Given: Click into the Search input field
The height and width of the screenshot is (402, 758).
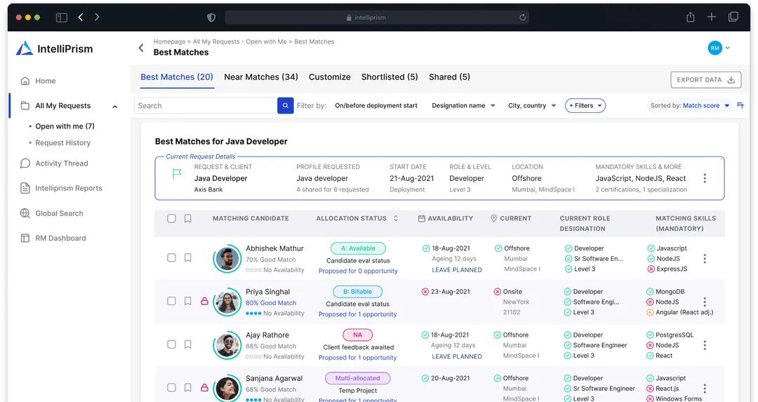Looking at the screenshot, I should [x=205, y=106].
